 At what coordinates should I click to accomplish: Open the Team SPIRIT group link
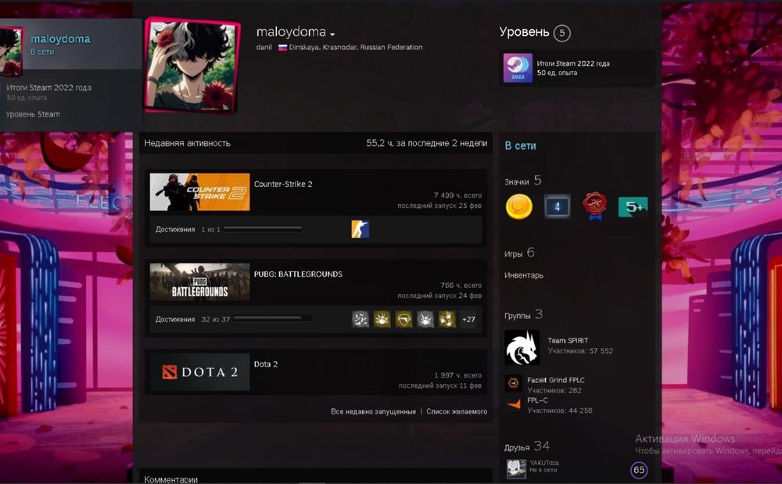[x=568, y=340]
